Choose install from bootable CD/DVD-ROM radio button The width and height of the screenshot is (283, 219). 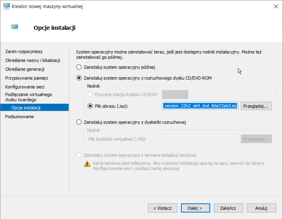(x=78, y=78)
